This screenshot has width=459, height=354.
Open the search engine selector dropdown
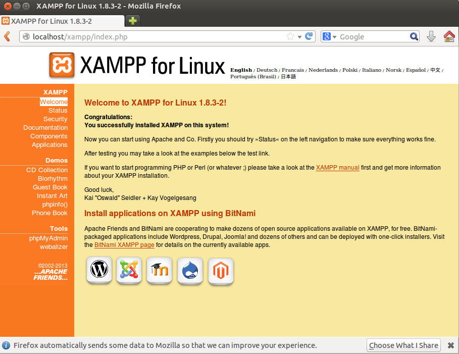coord(329,36)
